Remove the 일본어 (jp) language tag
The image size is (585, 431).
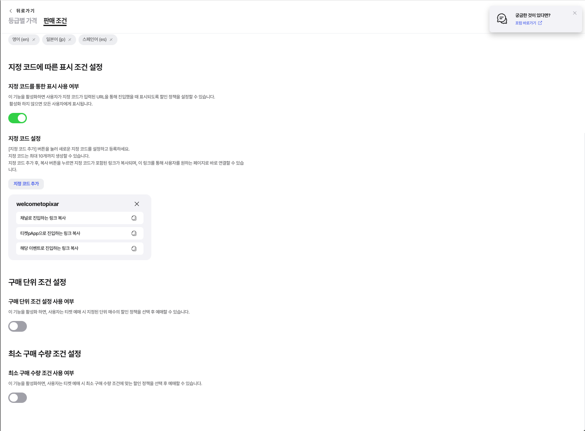pos(70,40)
